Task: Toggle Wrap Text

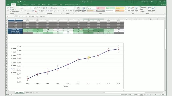Action: [54, 8]
